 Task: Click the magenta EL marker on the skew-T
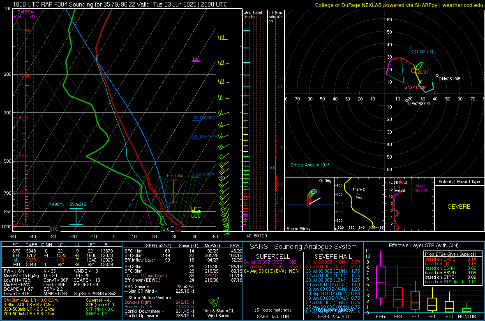click(196, 59)
